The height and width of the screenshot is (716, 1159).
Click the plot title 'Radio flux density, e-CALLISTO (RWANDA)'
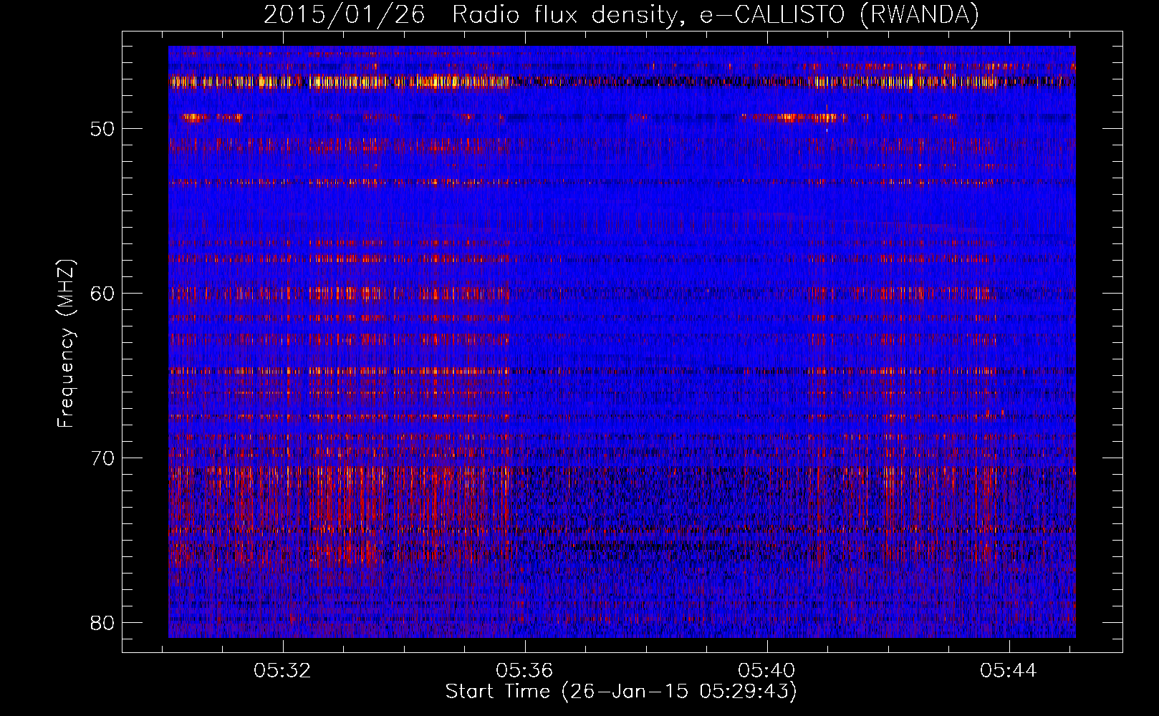[x=716, y=14]
